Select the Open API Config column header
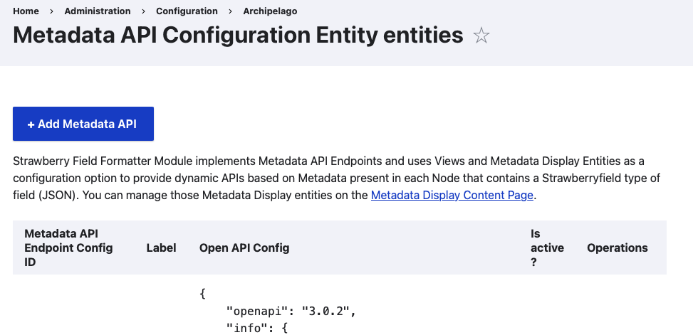The image size is (693, 335). click(x=244, y=248)
